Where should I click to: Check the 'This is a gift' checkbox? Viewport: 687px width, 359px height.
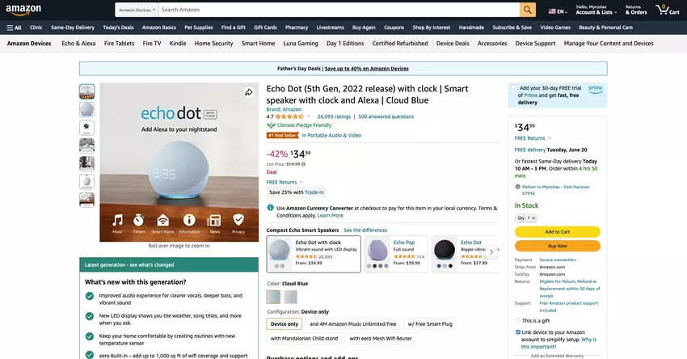pos(517,320)
